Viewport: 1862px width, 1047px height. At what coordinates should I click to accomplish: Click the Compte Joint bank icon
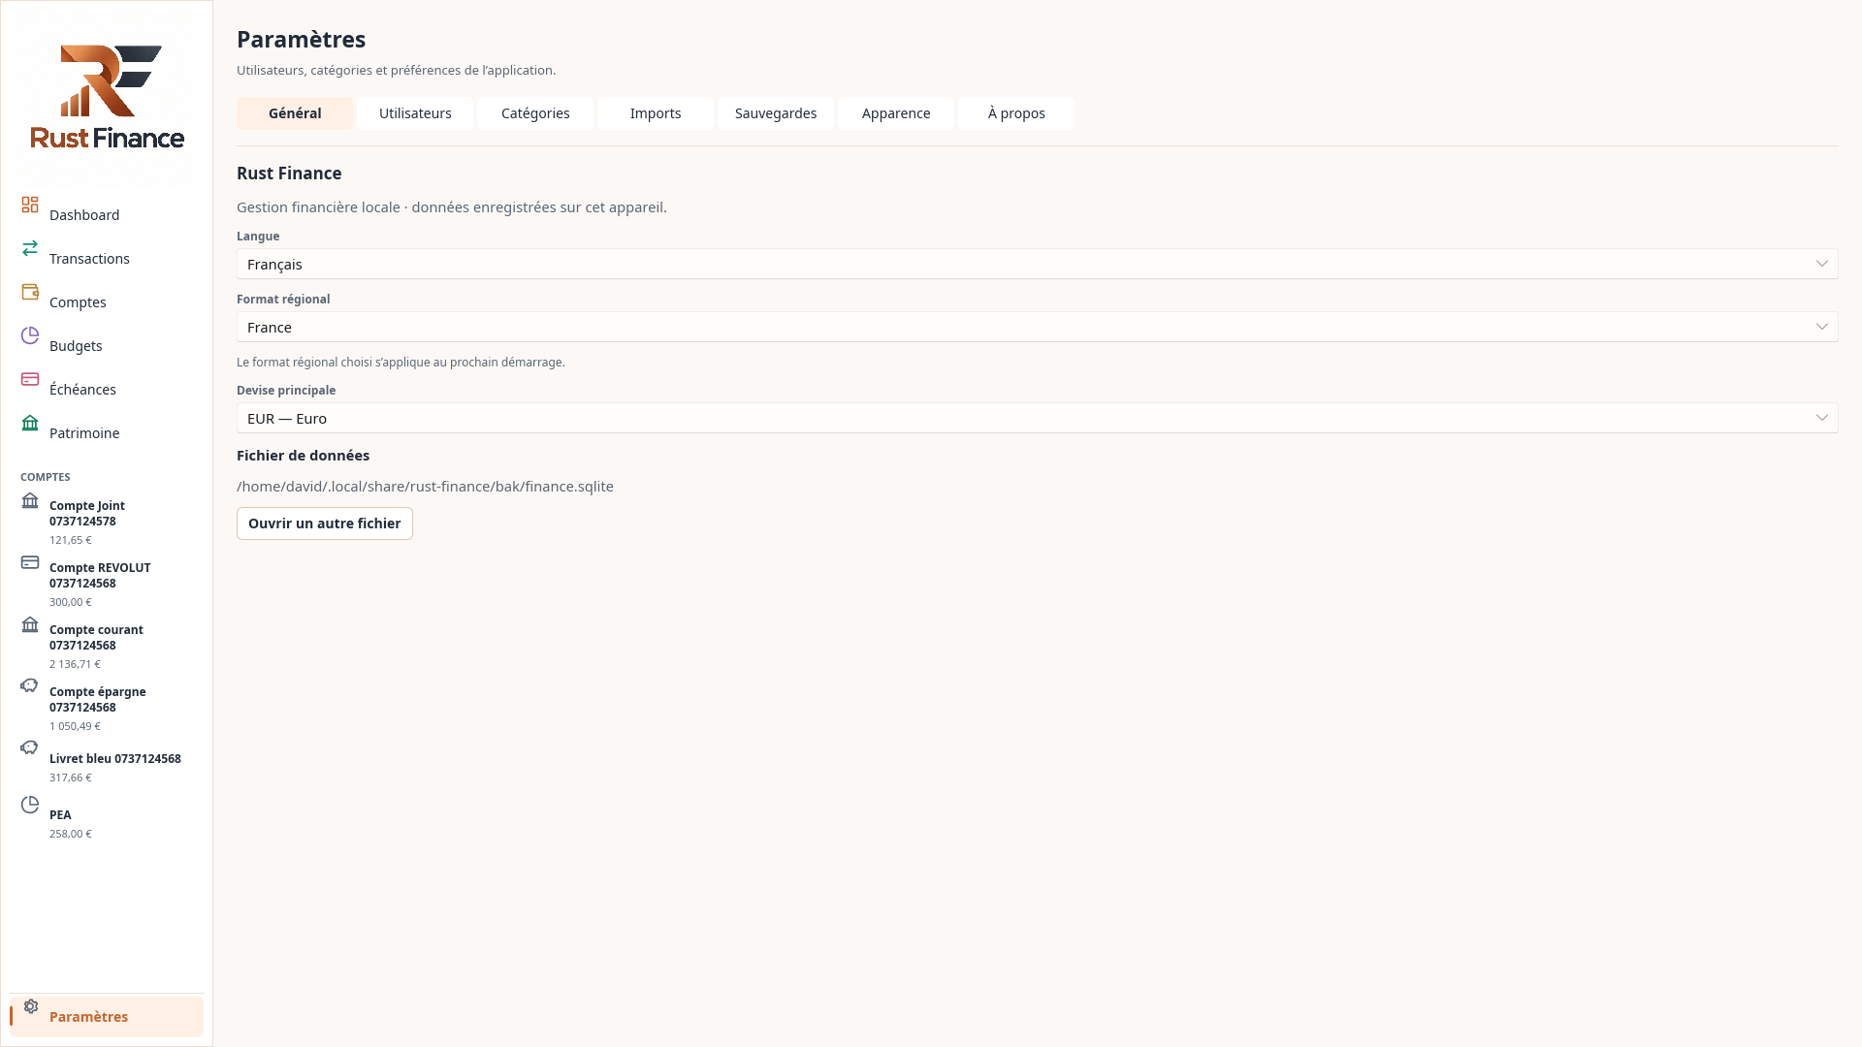pyautogui.click(x=30, y=500)
